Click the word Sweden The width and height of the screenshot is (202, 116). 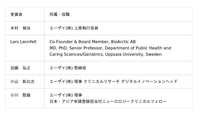(154, 54)
